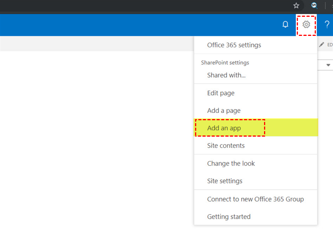Open Office 365 settings
This screenshot has width=333, height=229.
[234, 45]
